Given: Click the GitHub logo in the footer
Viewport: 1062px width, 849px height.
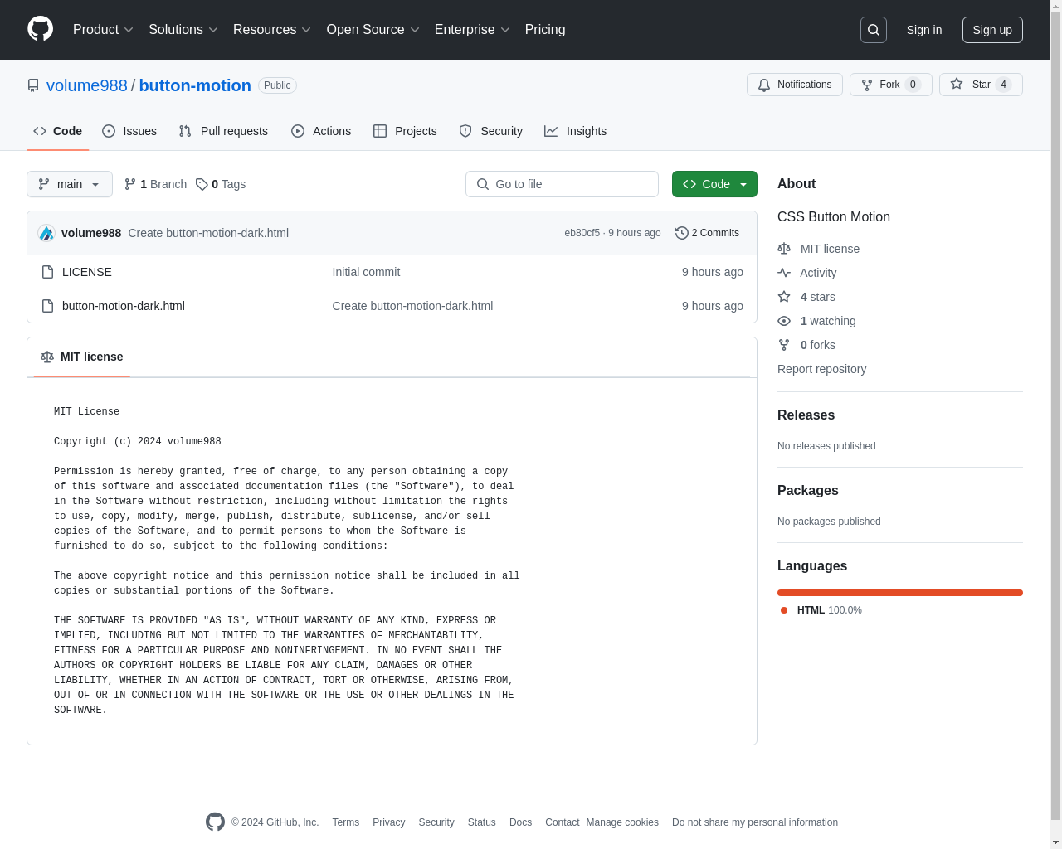Looking at the screenshot, I should (x=215, y=822).
